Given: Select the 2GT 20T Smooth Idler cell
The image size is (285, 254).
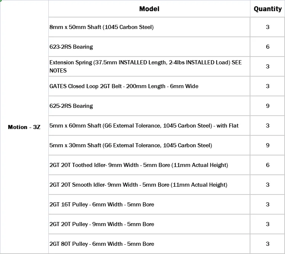Looking at the screenshot, I should click(x=149, y=185).
